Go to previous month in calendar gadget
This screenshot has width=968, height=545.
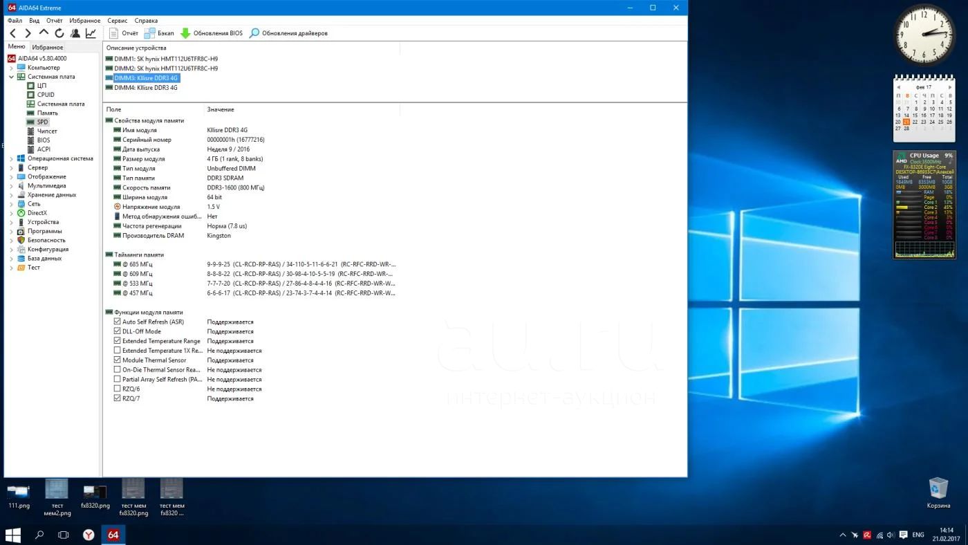click(899, 87)
